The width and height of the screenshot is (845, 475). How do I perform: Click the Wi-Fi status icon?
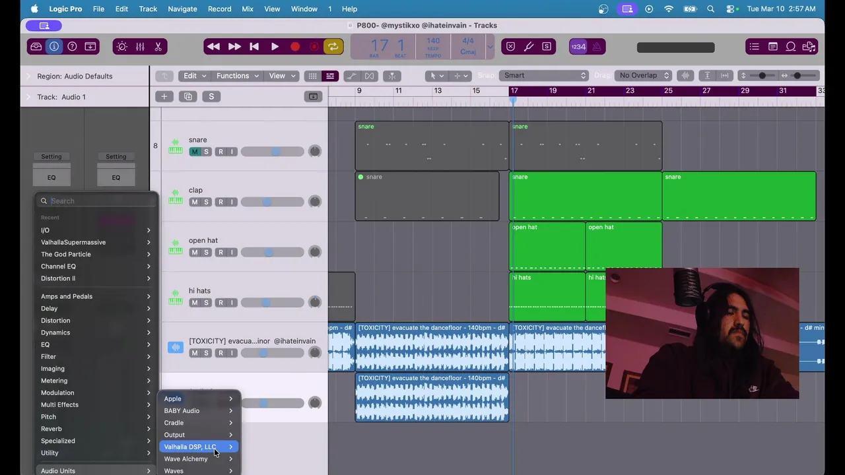click(669, 9)
